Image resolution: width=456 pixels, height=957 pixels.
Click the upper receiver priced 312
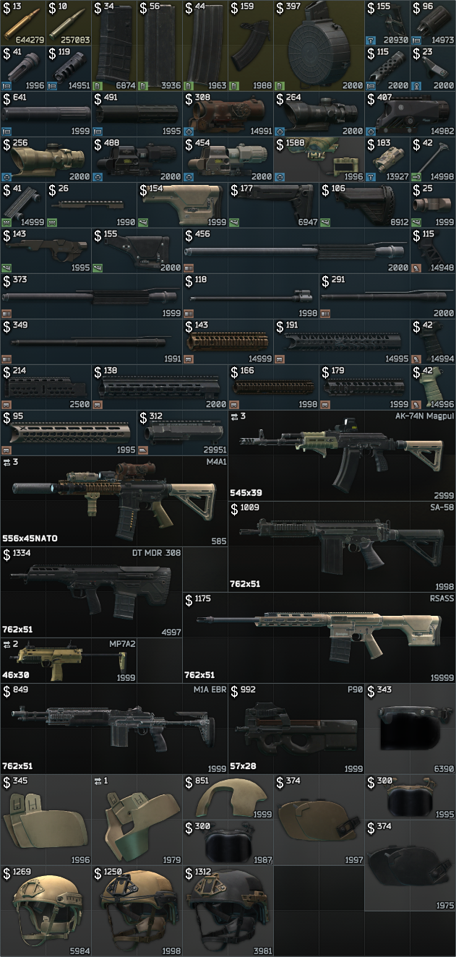[x=181, y=432]
